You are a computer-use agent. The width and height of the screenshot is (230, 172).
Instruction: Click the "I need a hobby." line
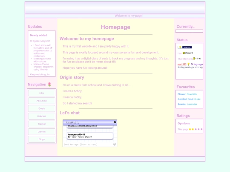point(72,91)
